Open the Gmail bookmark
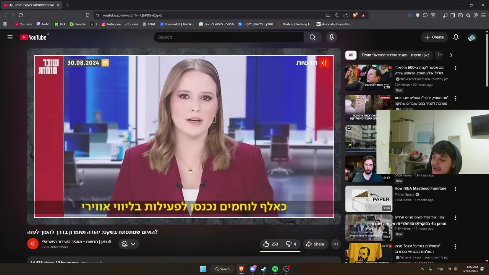489x275 pixels. pos(131,24)
